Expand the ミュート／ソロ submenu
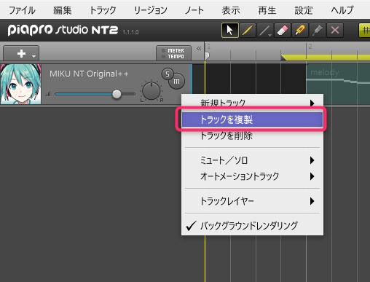 click(x=252, y=160)
